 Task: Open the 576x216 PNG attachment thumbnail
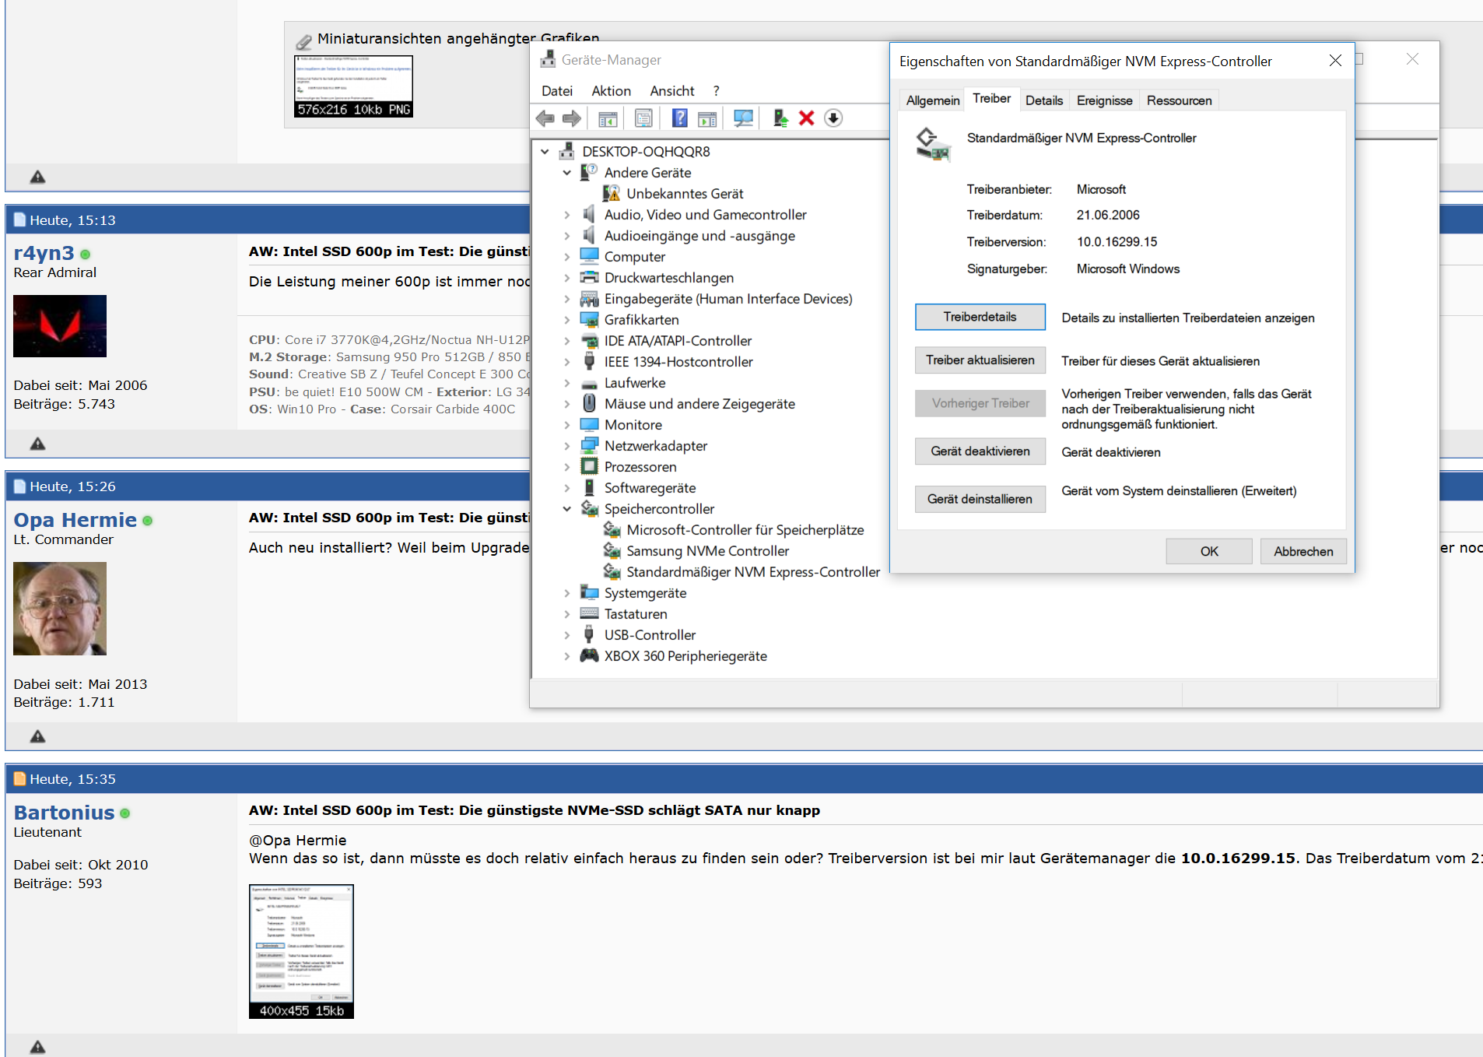[x=353, y=86]
